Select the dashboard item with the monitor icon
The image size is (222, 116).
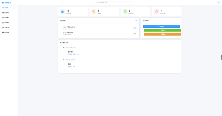point(9,8)
